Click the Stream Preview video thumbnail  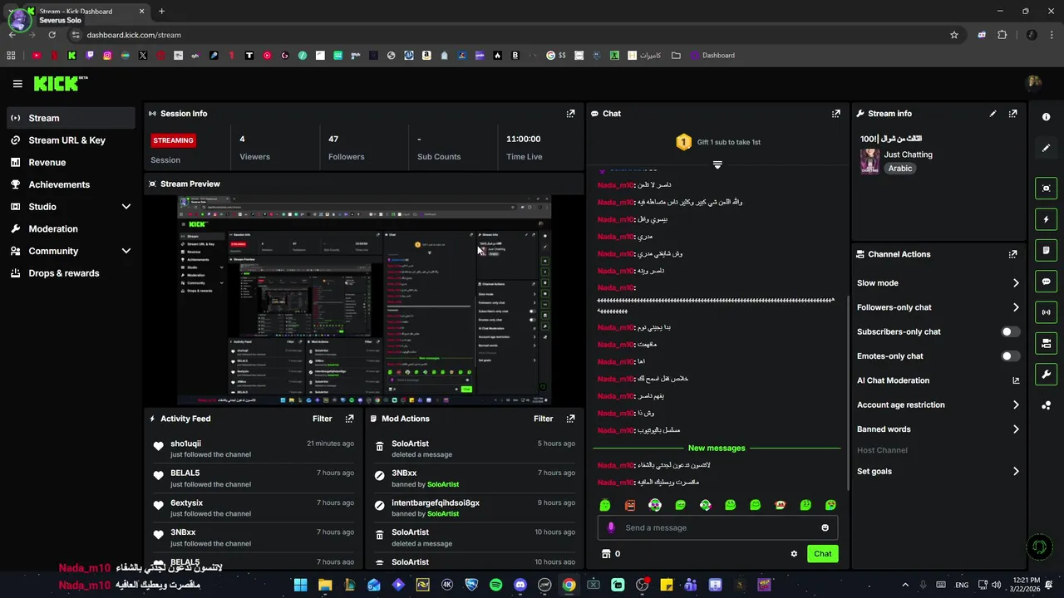click(364, 300)
